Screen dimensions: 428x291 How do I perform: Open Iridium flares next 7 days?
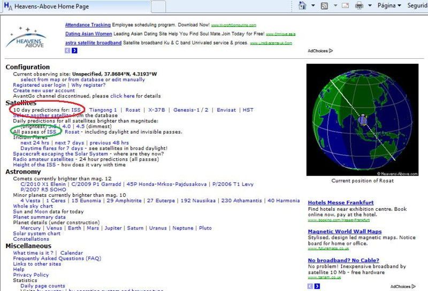pyautogui.click(x=70, y=143)
